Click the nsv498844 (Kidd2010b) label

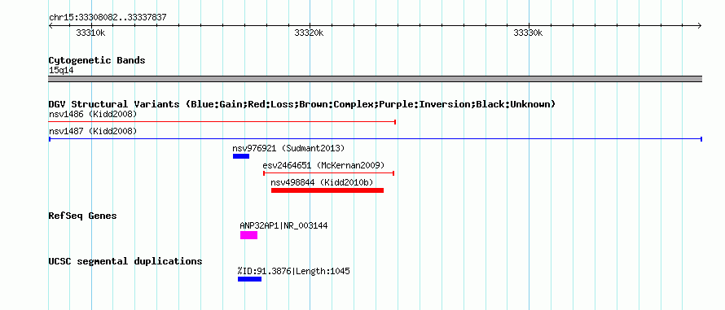coord(322,182)
